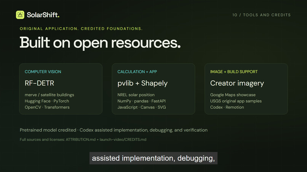Click the 'pvlib + Shapely' card title
Screen dimensions: 307x172
[x=142, y=84]
